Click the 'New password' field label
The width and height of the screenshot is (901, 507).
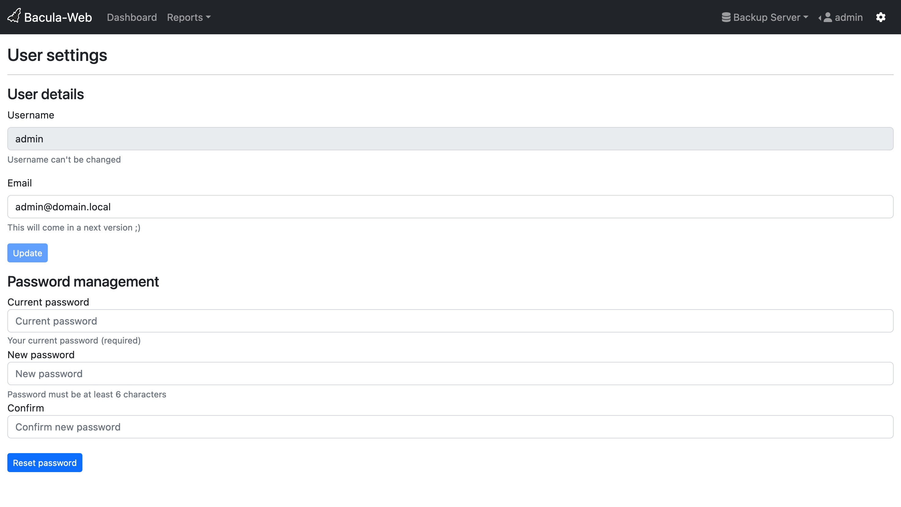(41, 355)
